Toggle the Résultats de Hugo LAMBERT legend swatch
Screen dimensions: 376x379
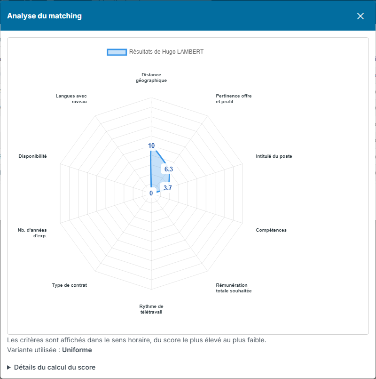[117, 52]
